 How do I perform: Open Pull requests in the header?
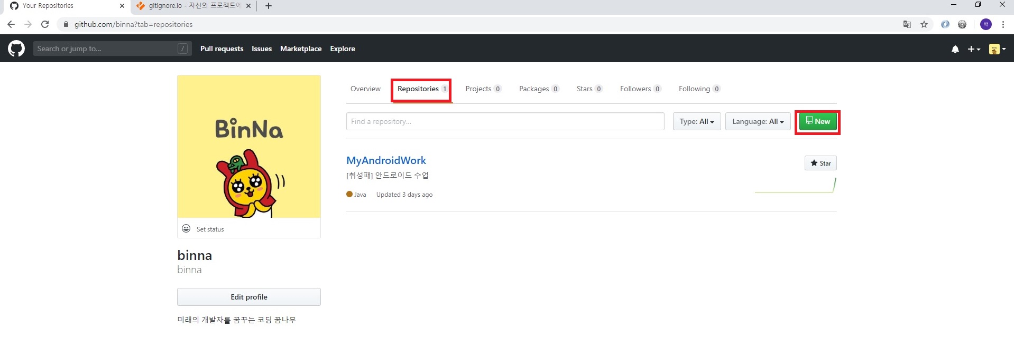[x=222, y=49]
